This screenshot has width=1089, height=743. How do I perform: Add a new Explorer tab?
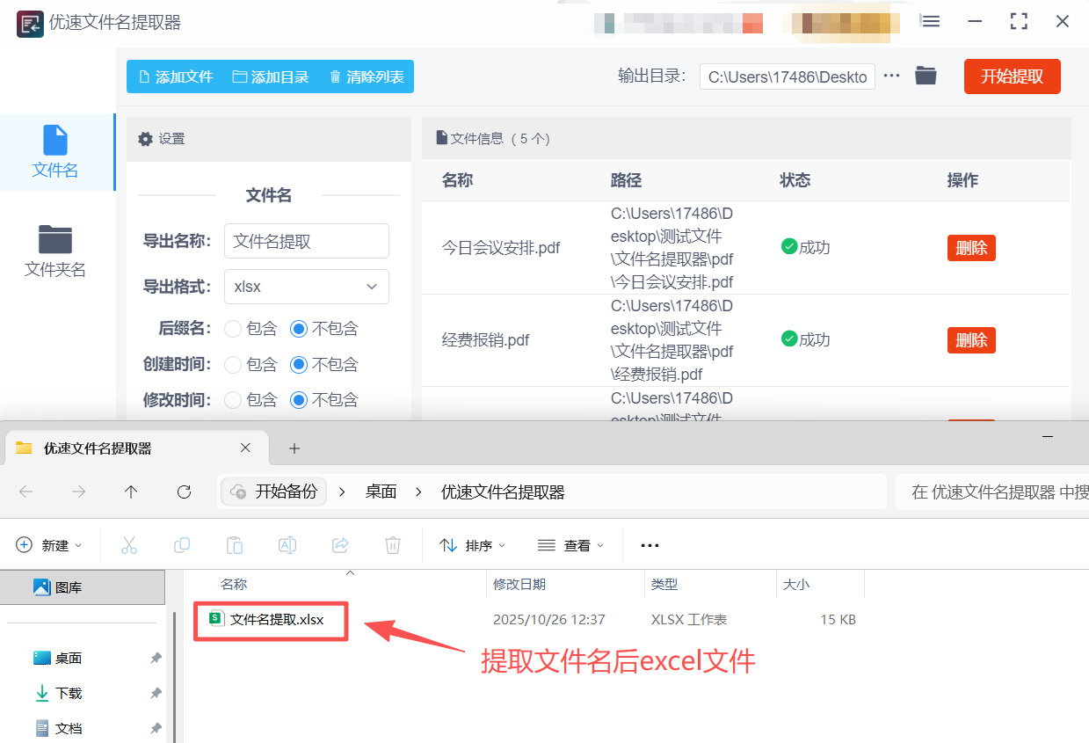pos(294,448)
